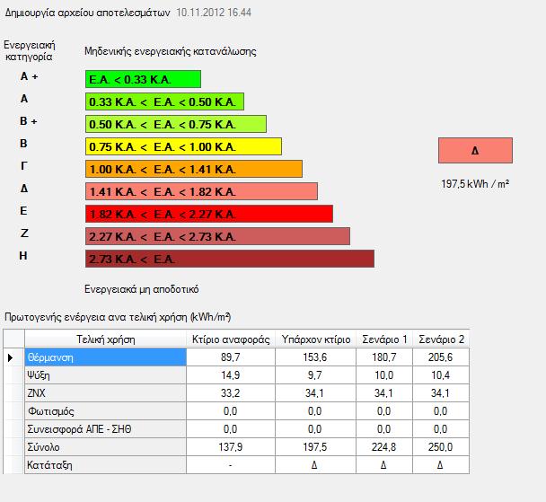
Task: Select the 197,5 total cell in table
Action: (316, 447)
